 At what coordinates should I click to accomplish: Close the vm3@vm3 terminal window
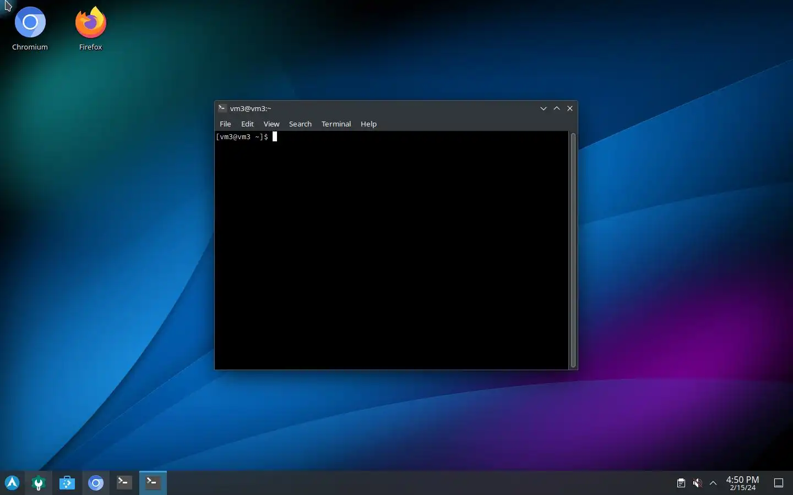pos(570,108)
